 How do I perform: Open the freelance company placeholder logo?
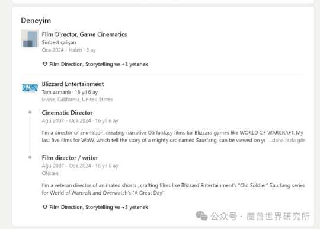point(30,39)
